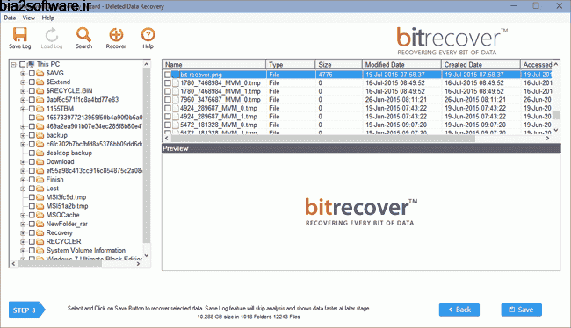
Task: Click the Recovery folder icon
Action: 40,232
